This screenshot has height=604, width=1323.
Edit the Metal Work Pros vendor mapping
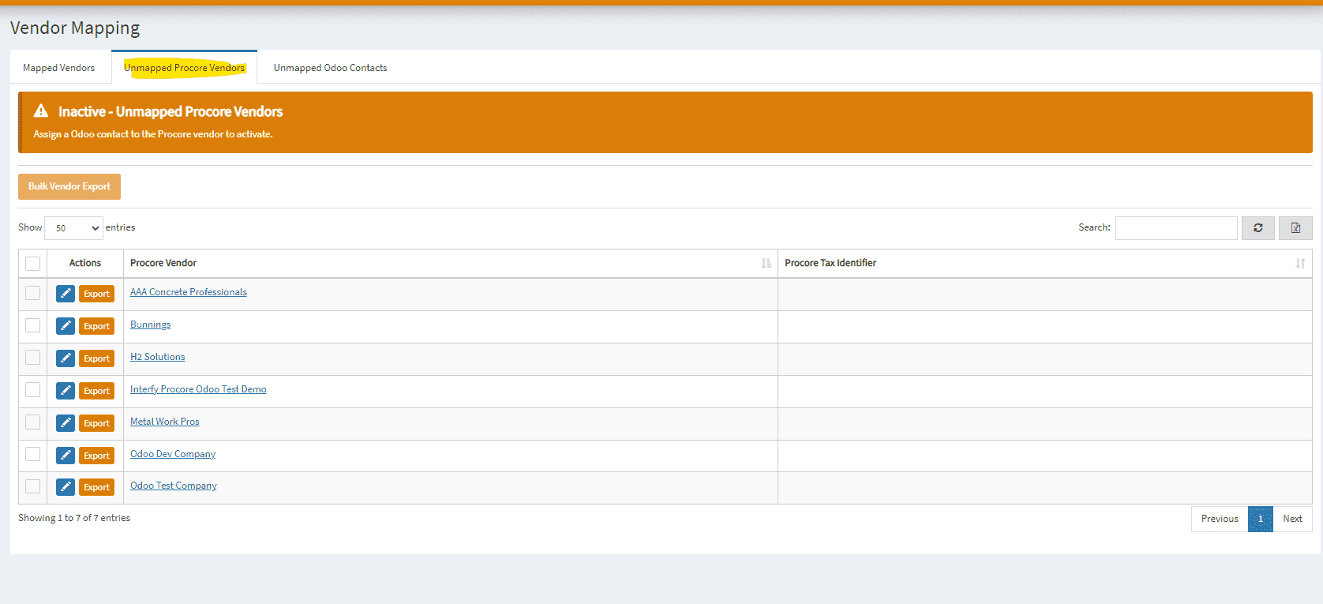click(x=66, y=423)
